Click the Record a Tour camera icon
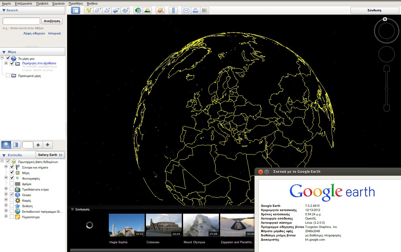 [x=125, y=10]
